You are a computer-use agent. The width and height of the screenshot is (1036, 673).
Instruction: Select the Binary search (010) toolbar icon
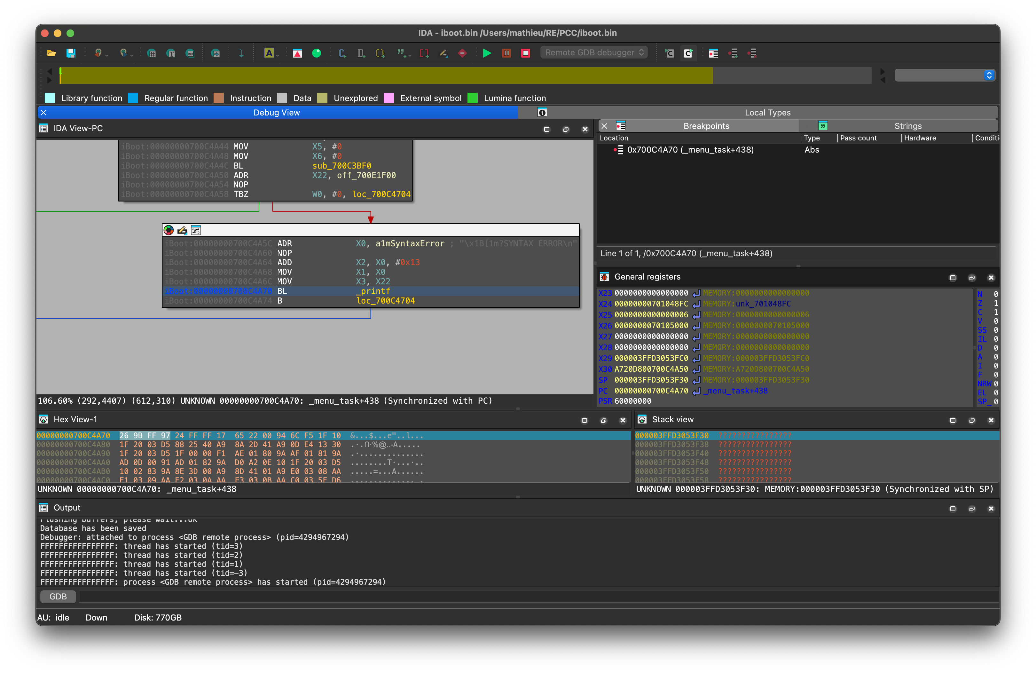coord(190,53)
